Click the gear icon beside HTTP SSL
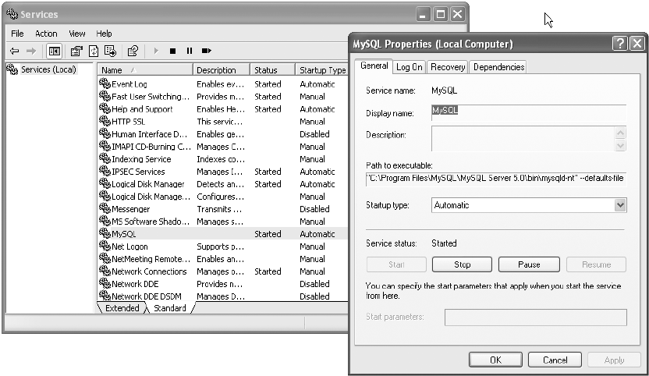Viewport: 649px width, 376px height. point(105,121)
